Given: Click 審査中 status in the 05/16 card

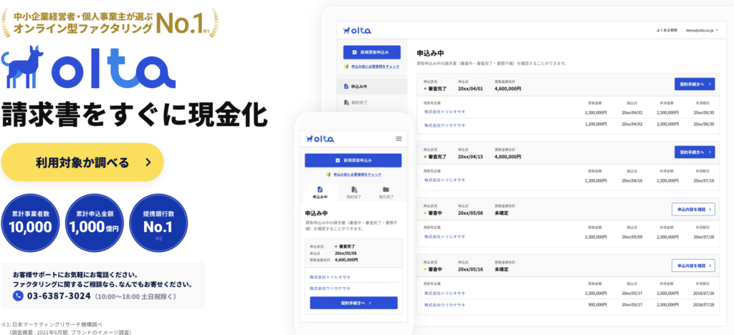Looking at the screenshot, I should pos(433,270).
